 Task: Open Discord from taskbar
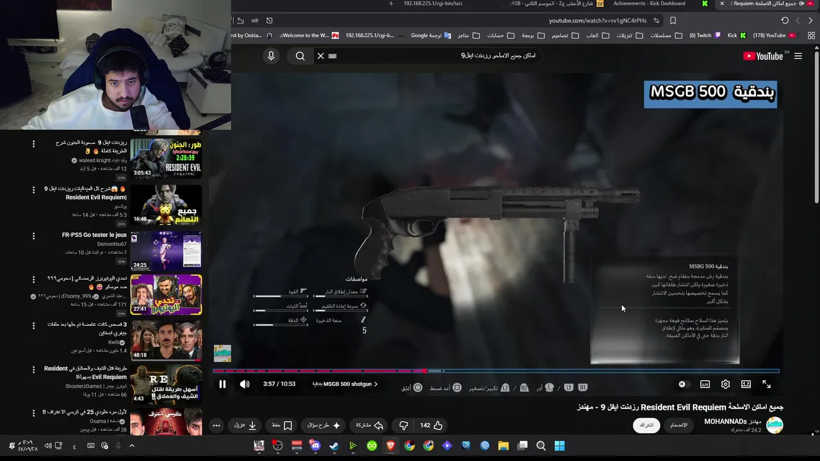pyautogui.click(x=315, y=446)
